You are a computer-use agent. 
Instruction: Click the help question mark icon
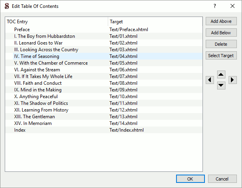(215, 6)
